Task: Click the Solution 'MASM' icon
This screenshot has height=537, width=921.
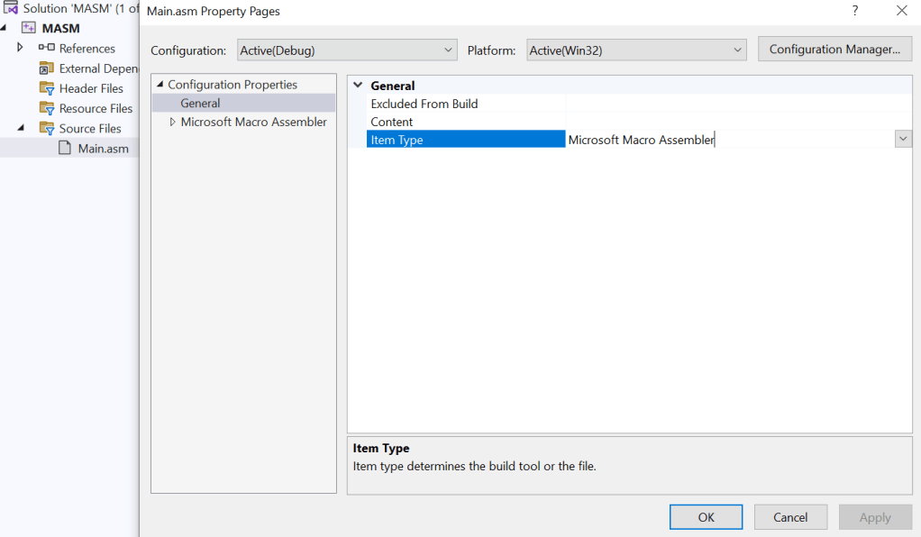Action: (11, 8)
